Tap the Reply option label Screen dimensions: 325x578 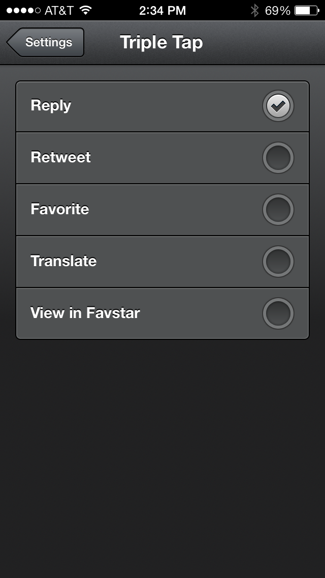click(x=51, y=106)
